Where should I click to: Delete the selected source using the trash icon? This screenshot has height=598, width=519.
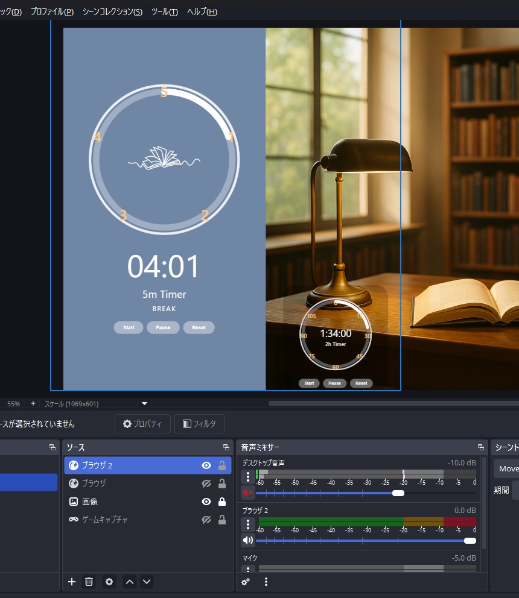89,582
